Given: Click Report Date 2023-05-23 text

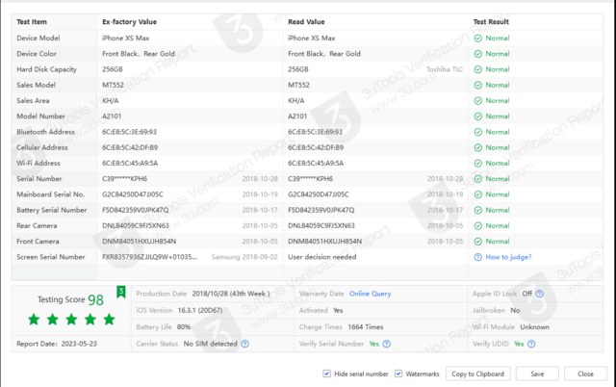Looking at the screenshot, I should (57, 344).
